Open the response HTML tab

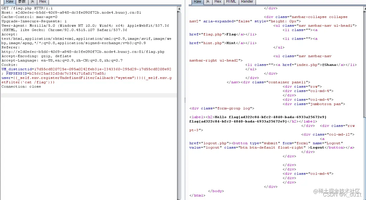[x=231, y=2]
